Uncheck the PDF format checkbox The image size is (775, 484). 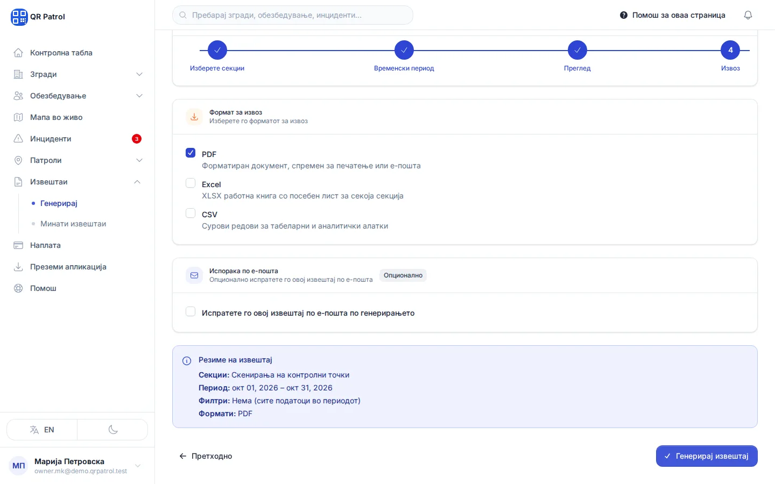click(x=191, y=153)
